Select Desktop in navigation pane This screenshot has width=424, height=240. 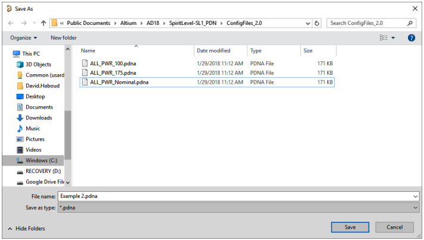click(x=35, y=96)
